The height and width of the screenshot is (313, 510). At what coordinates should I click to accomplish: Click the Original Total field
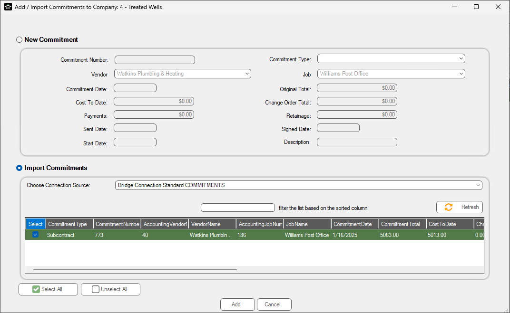[357, 88]
